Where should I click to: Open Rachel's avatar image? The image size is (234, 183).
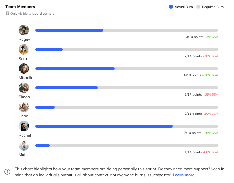coord(24,126)
